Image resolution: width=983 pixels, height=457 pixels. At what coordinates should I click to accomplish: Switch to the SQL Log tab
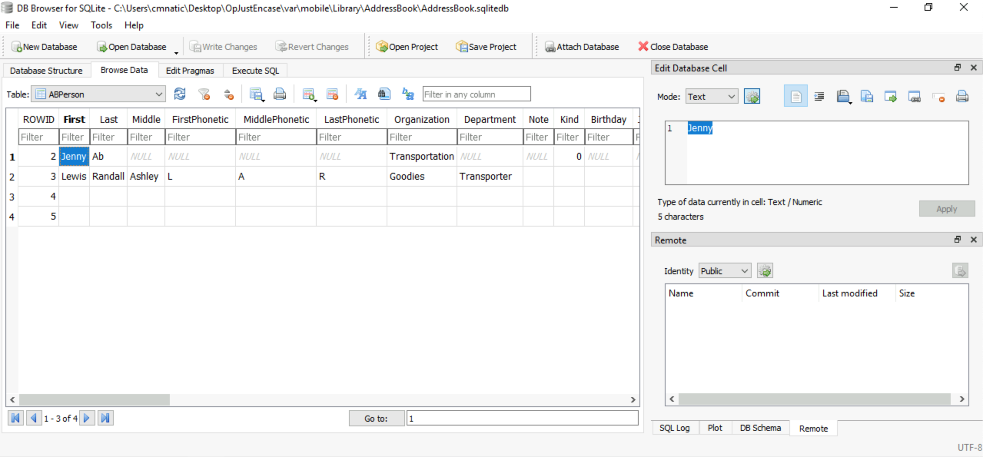(674, 428)
